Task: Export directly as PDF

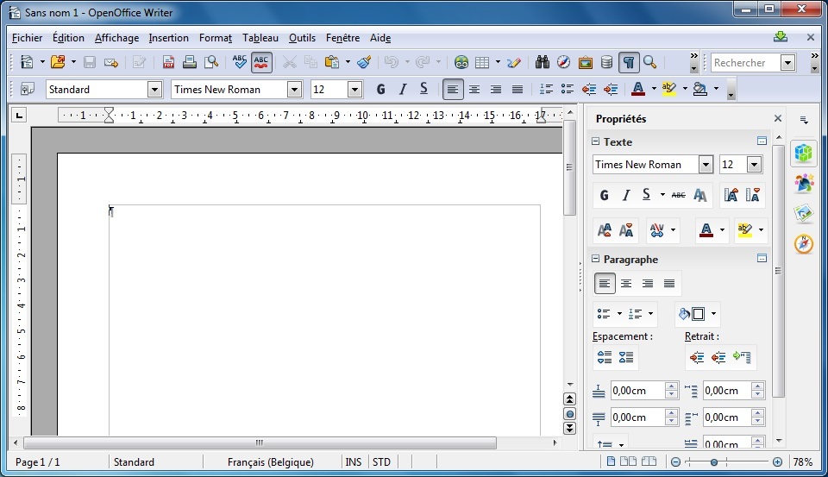Action: point(168,62)
